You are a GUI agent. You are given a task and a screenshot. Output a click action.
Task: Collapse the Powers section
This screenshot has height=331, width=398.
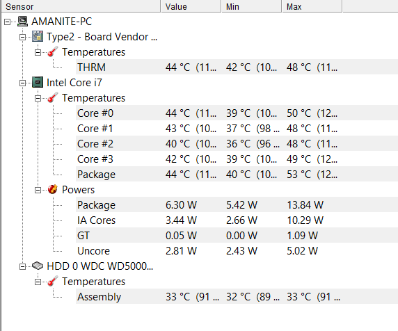coord(38,190)
